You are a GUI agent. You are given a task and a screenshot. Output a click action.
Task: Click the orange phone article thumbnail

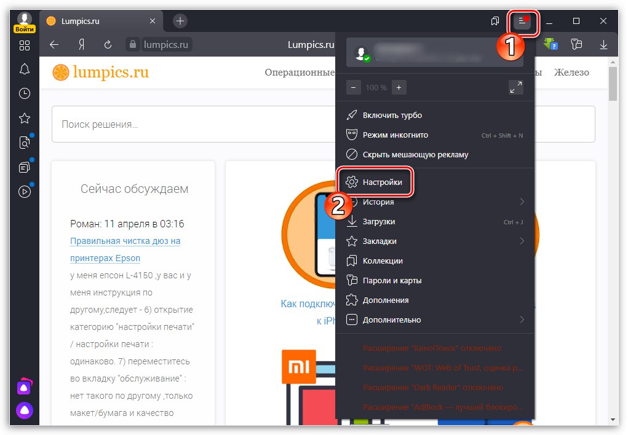[x=309, y=234]
